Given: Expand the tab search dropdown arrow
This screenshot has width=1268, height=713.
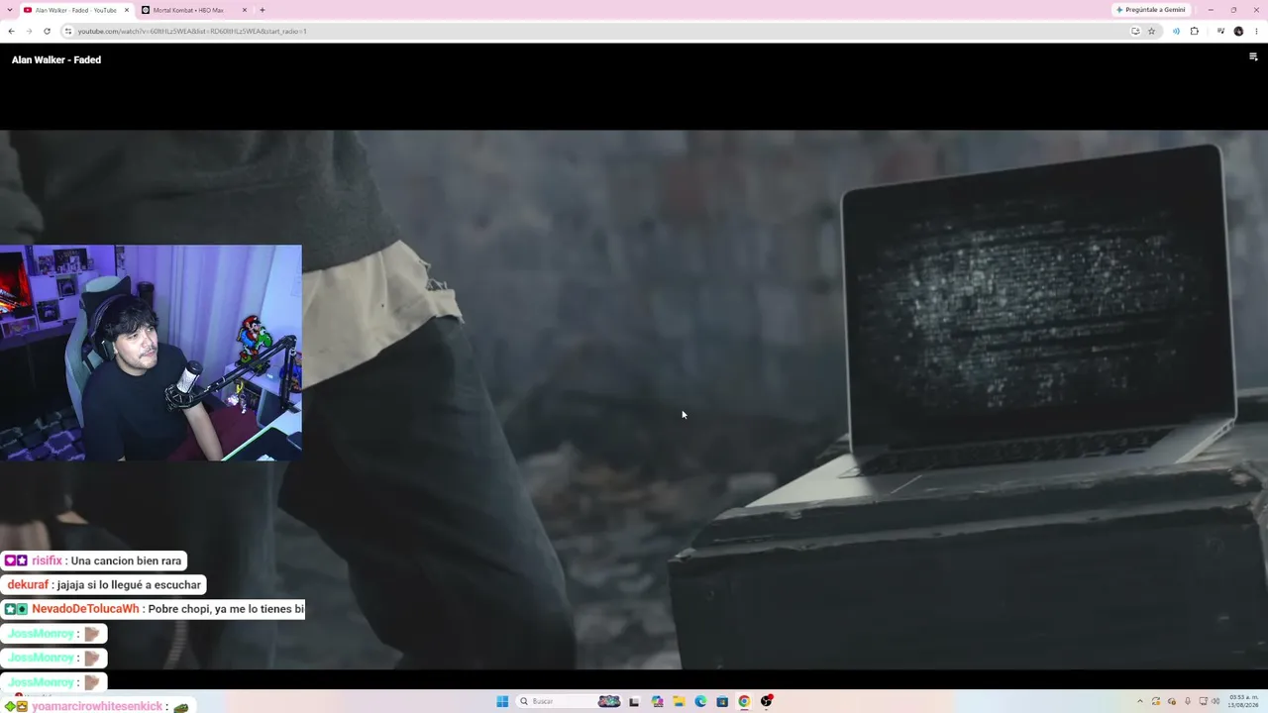Looking at the screenshot, I should coord(10,10).
